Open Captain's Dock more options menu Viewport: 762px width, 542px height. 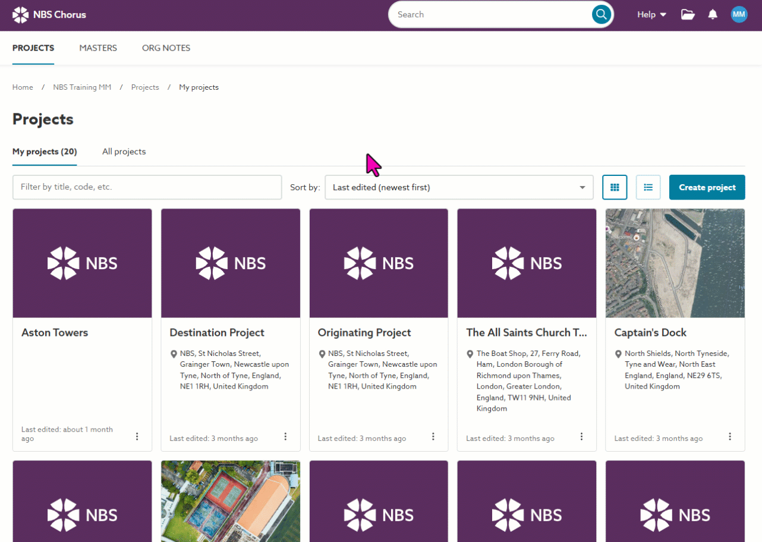pyautogui.click(x=730, y=436)
